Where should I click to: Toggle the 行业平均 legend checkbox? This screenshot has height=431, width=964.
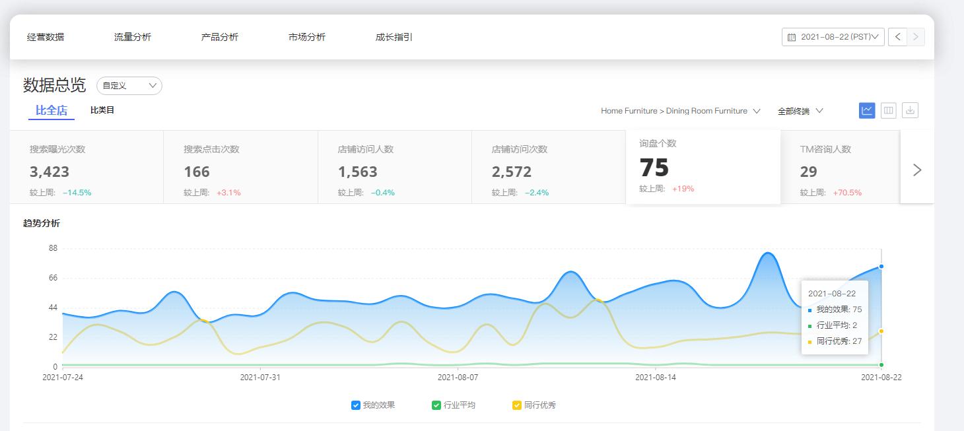click(436, 405)
